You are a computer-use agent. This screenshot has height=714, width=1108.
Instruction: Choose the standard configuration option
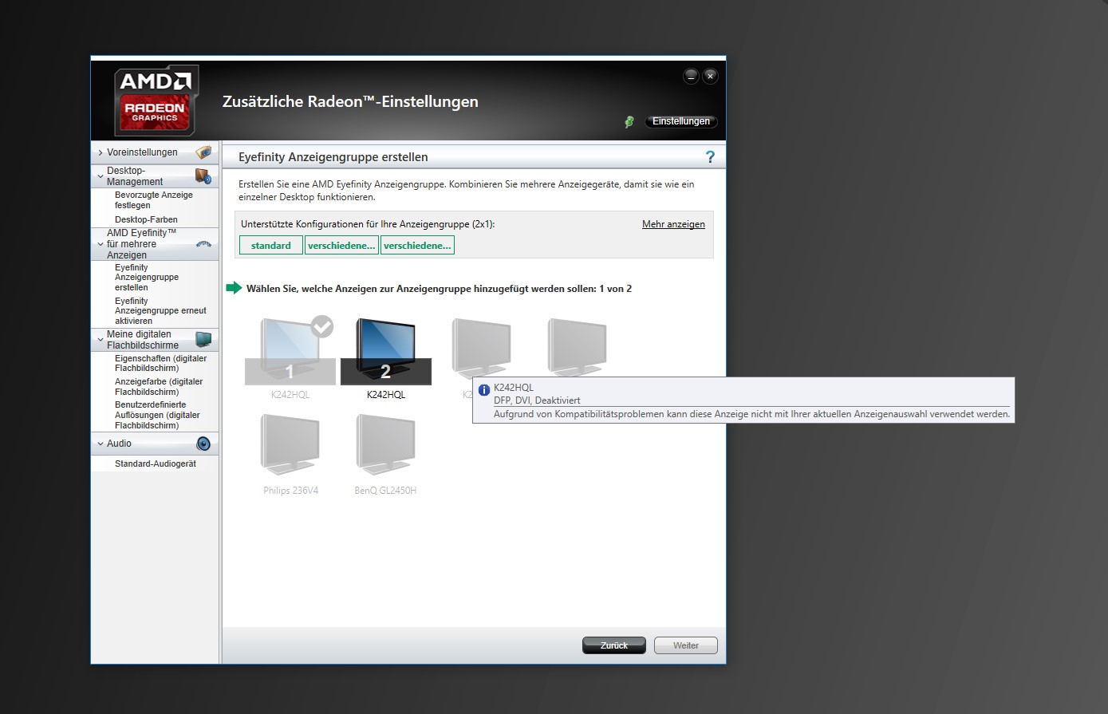(x=271, y=246)
